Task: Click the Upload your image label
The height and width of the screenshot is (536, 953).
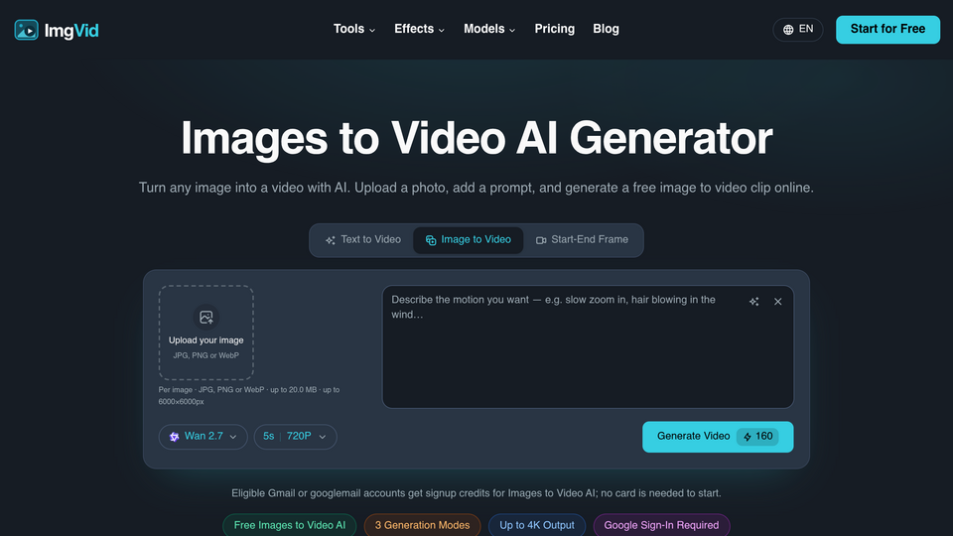Action: tap(206, 340)
